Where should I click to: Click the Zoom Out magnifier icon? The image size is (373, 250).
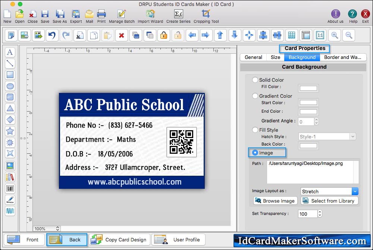tap(349, 35)
